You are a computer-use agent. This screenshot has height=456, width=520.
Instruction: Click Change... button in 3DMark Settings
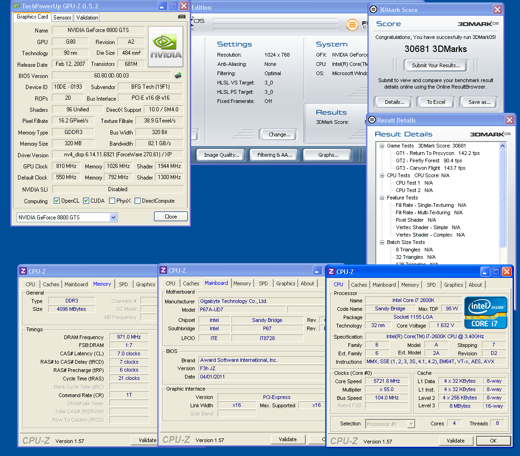[x=279, y=135]
